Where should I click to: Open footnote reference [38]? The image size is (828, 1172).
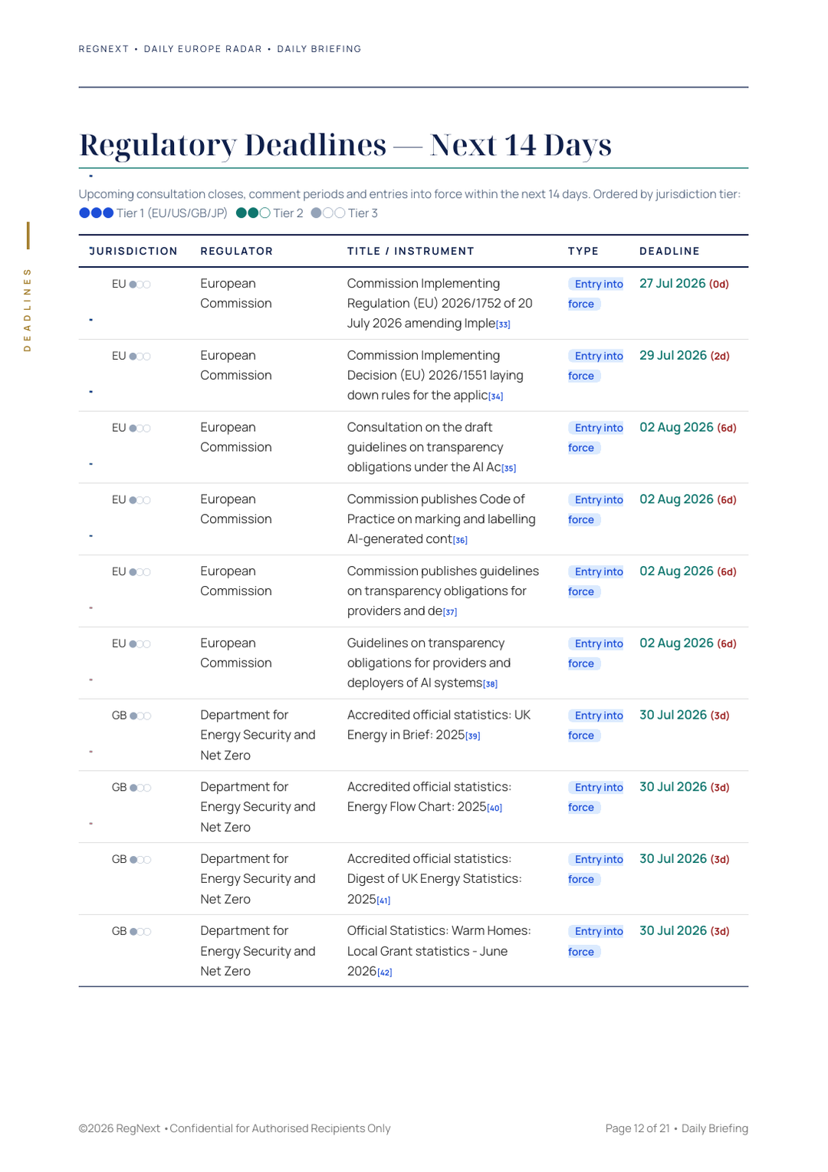[490, 684]
